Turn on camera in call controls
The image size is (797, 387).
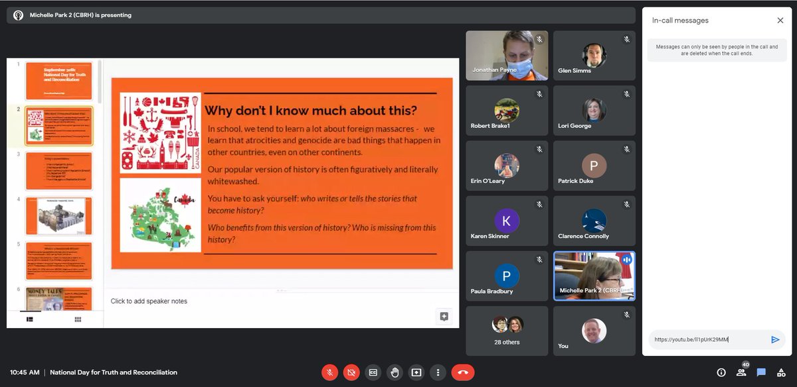click(351, 372)
